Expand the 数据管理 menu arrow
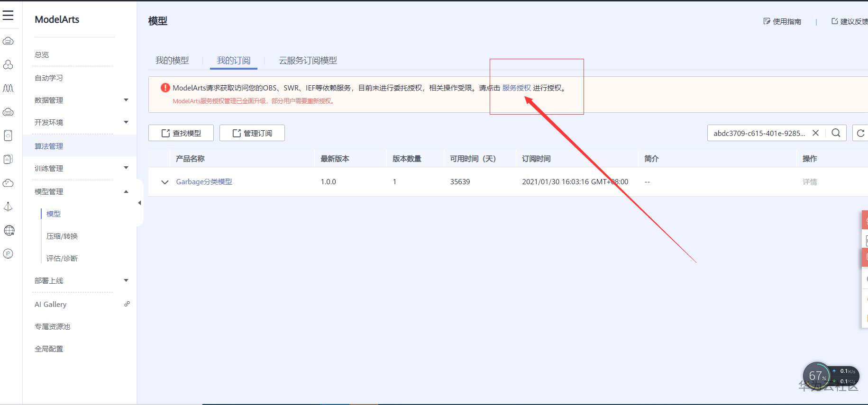The width and height of the screenshot is (868, 405). [126, 100]
